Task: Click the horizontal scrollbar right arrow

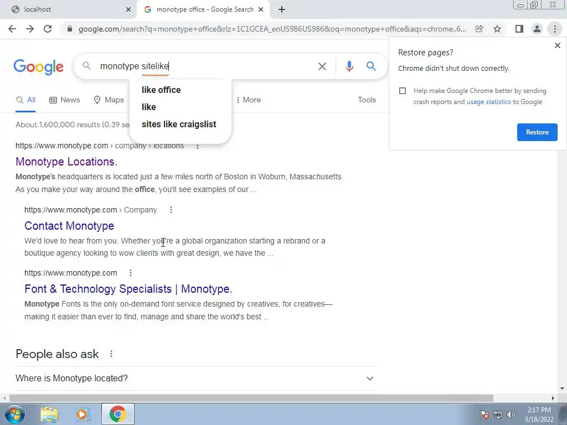Action: [x=553, y=398]
